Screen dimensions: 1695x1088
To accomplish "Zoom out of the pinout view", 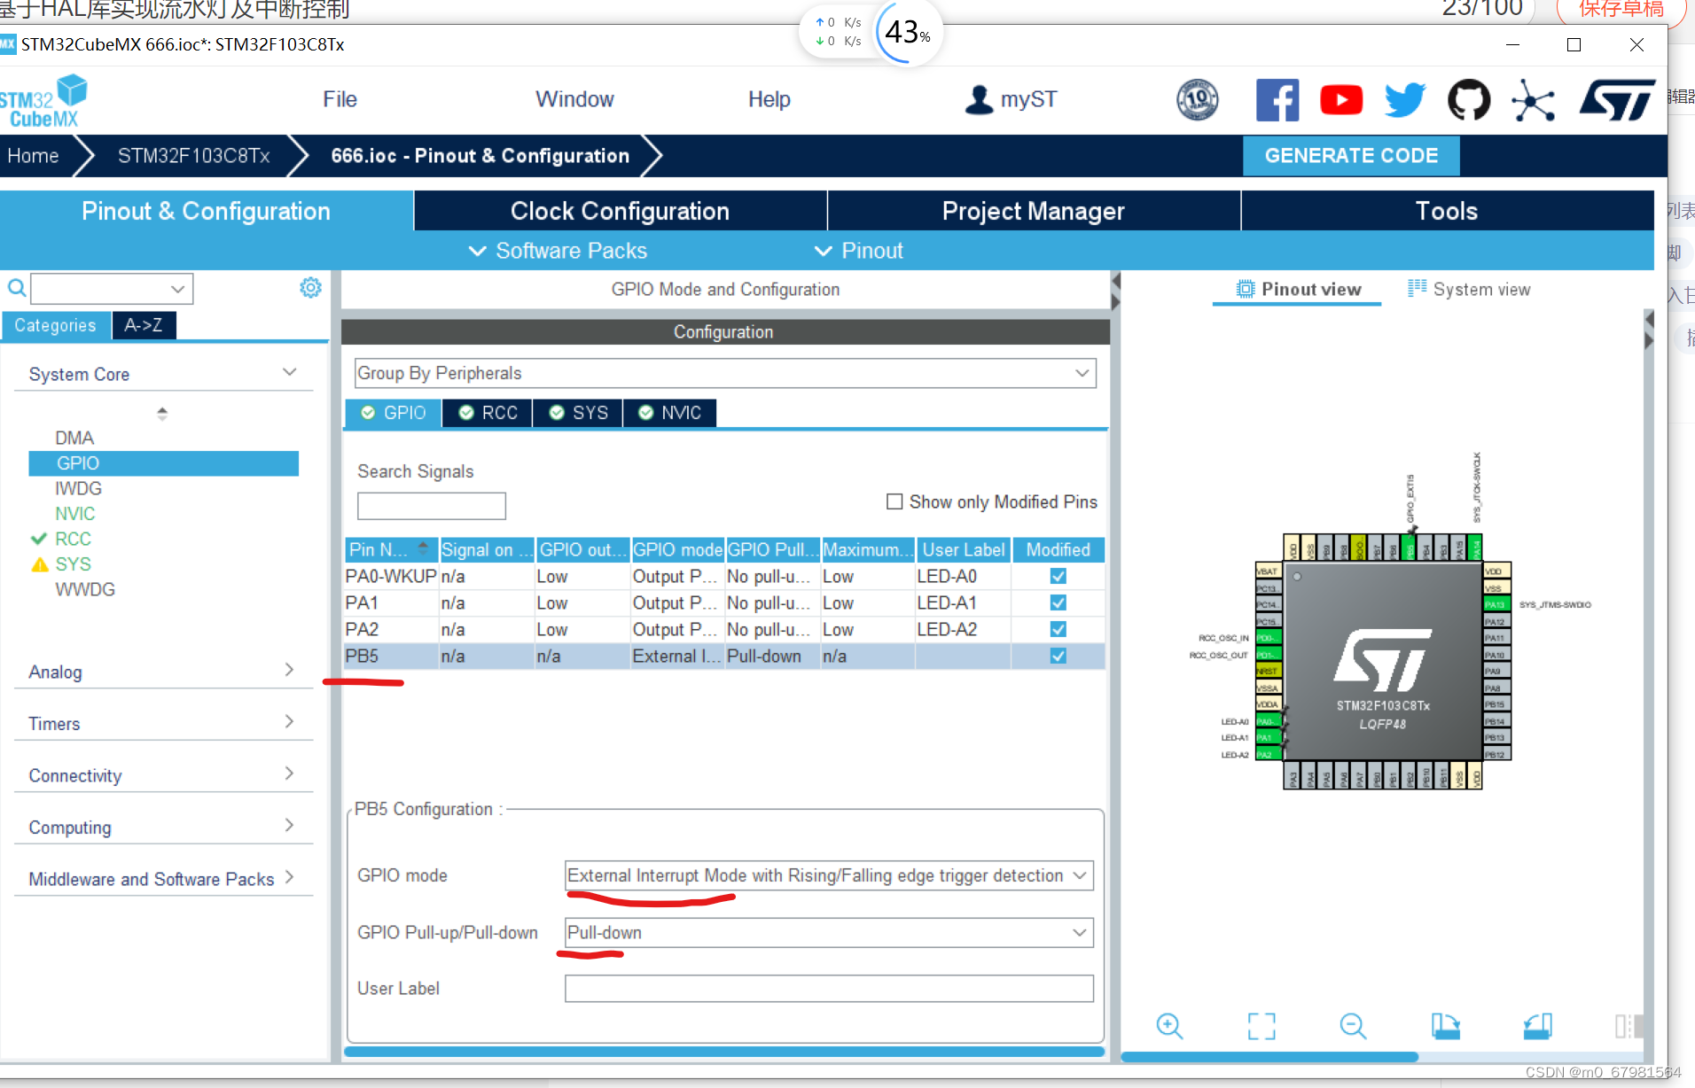I will (1353, 1026).
